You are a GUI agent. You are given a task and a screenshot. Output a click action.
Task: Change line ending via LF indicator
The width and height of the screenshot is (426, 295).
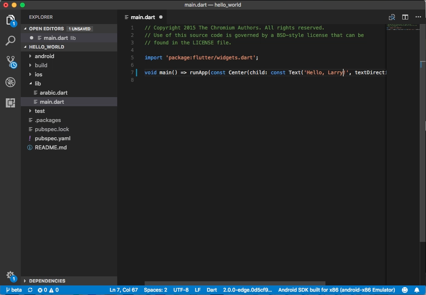coord(197,290)
